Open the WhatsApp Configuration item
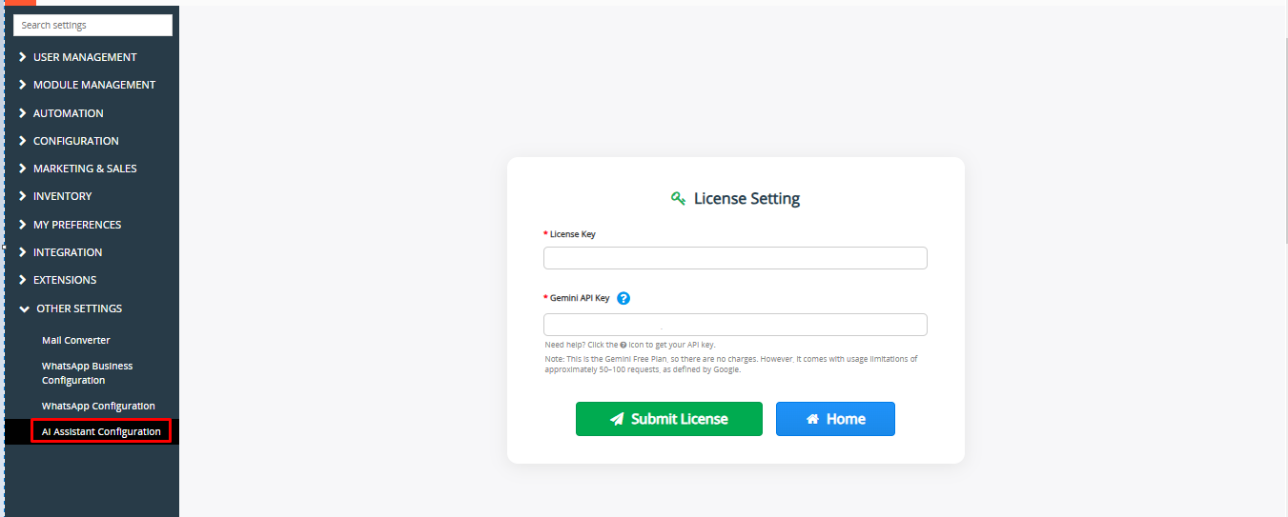This screenshot has height=517, width=1288. click(98, 406)
